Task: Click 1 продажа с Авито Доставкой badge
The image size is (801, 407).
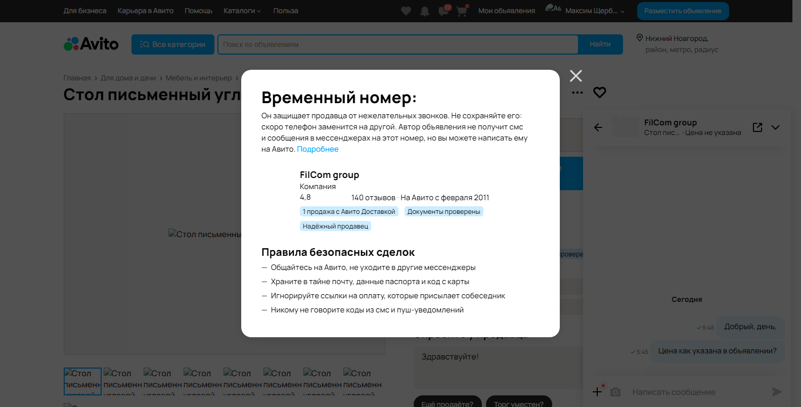Action: [349, 211]
